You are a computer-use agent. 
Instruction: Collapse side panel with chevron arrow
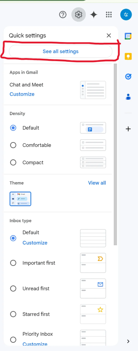click(128, 341)
